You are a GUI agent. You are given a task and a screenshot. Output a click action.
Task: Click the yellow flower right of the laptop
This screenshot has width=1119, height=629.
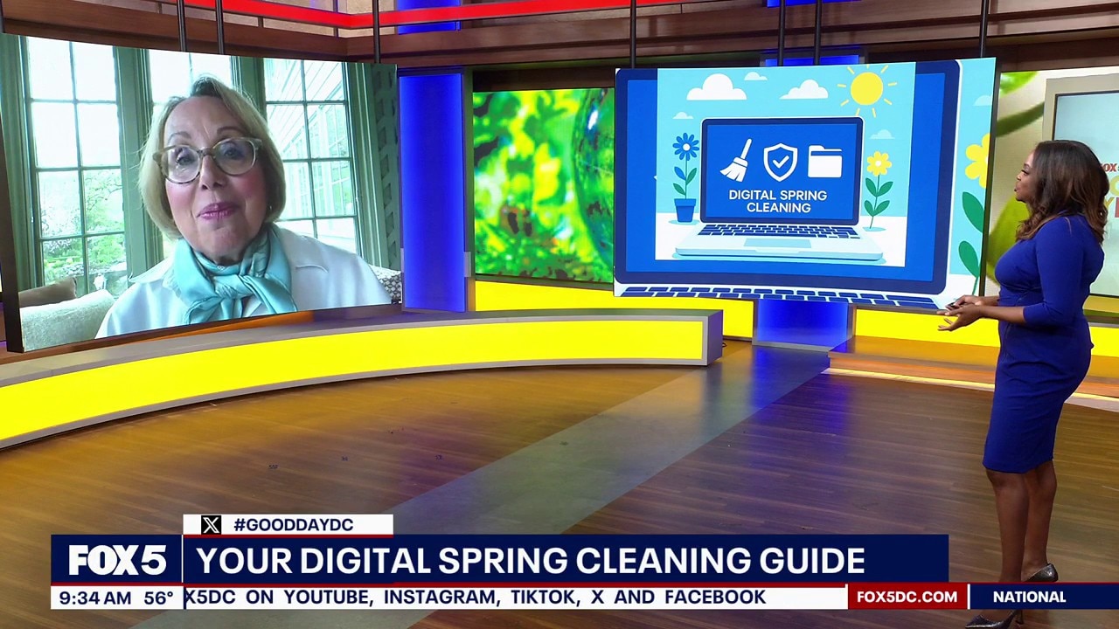coord(879,181)
